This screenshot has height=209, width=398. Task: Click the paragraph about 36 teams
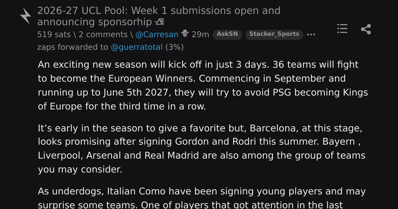click(203, 86)
